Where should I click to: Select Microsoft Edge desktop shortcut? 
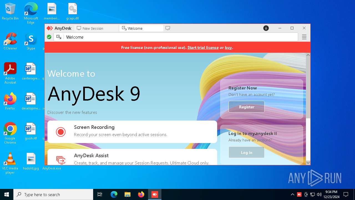31,13
